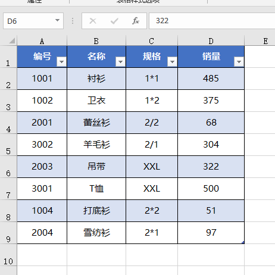Screen dimensions: 275x275
Task: Select cell containing 蕾丝衫
Action: 96,123
